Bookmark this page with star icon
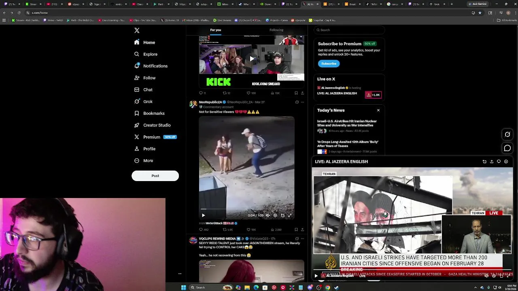Viewport: 518px width, 291px height. (x=480, y=13)
